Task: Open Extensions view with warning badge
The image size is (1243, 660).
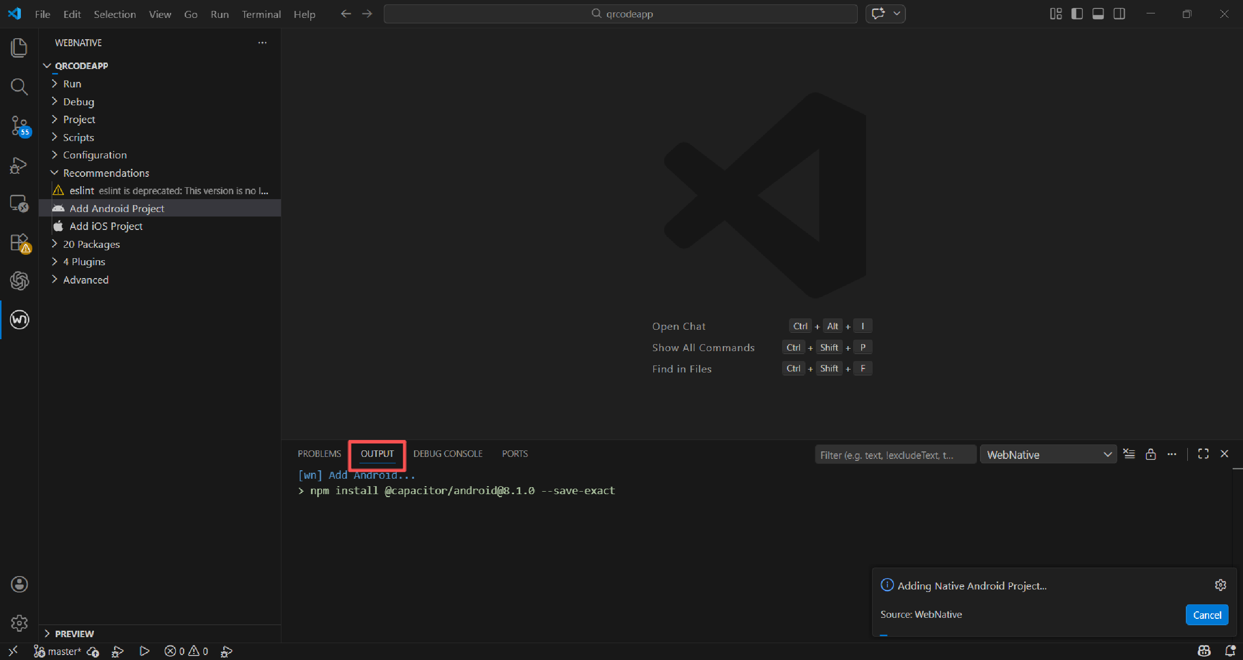Action: click(20, 243)
